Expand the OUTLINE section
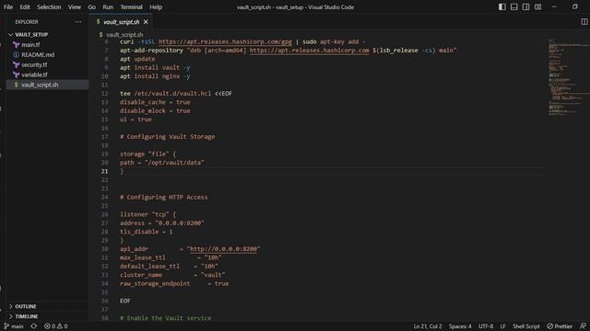Viewport: 590px width, 331px height. coord(26,306)
